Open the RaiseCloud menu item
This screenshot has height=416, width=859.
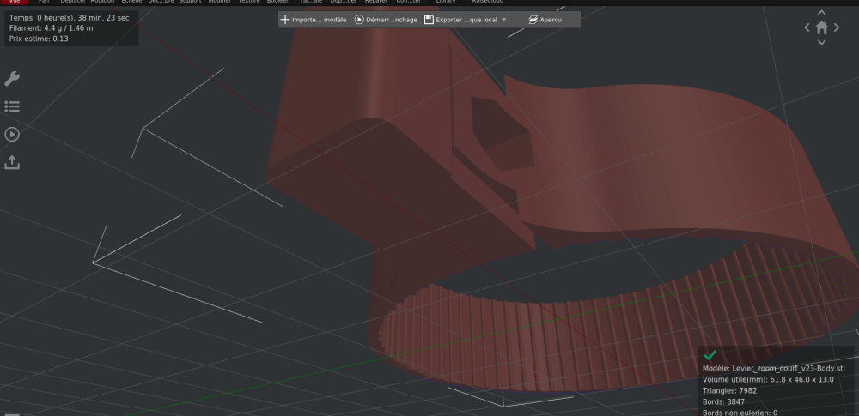tap(488, 2)
